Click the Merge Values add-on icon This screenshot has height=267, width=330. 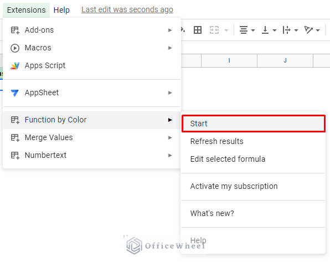[15, 138]
